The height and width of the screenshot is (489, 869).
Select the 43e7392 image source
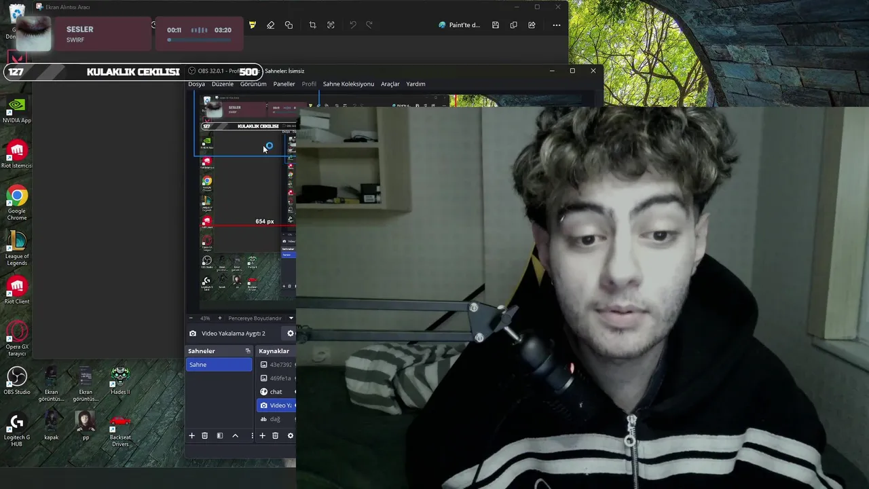tap(276, 365)
